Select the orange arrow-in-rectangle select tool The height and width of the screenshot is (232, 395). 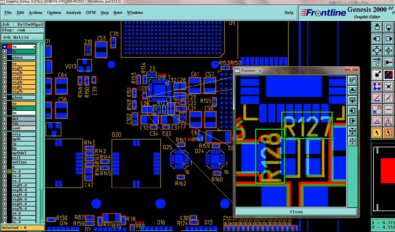pos(389,133)
